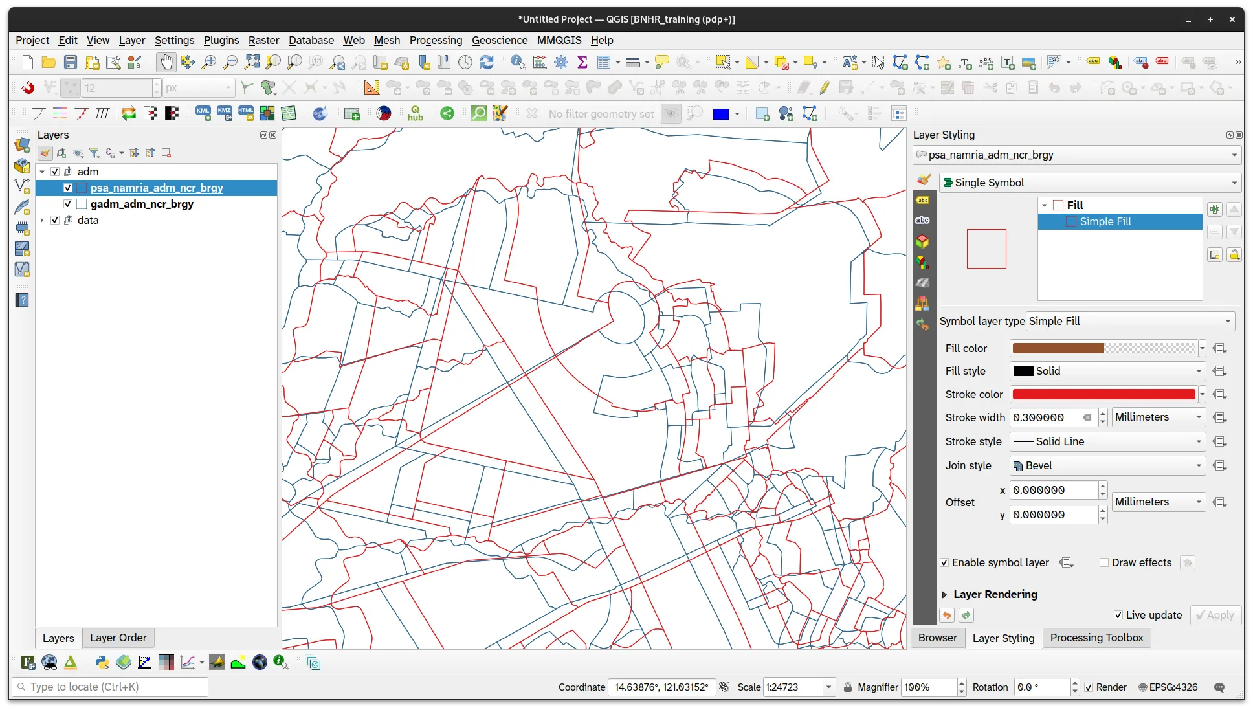Uncheck the gadm_adm_ncr_brgy layer visibility

pos(68,204)
